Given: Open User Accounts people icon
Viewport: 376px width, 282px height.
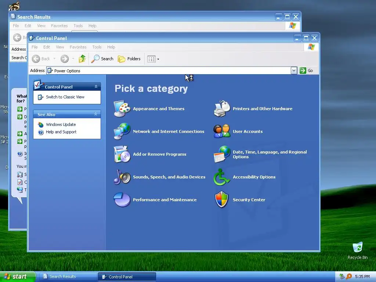Looking at the screenshot, I should (x=222, y=131).
